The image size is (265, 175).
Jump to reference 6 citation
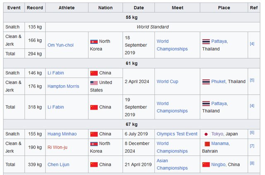[252, 133]
